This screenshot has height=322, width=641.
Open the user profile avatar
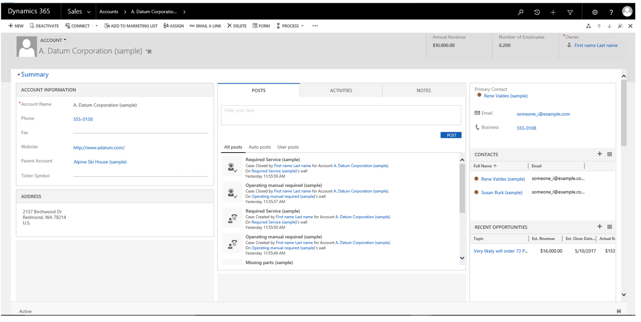point(627,11)
